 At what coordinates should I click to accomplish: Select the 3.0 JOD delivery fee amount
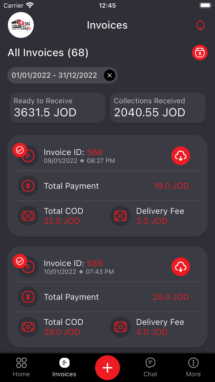(152, 221)
